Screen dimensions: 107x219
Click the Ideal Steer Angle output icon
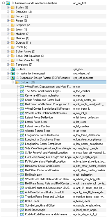point(22,210)
